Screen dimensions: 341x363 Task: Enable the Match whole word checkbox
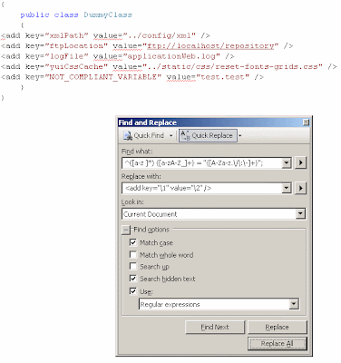pos(133,254)
